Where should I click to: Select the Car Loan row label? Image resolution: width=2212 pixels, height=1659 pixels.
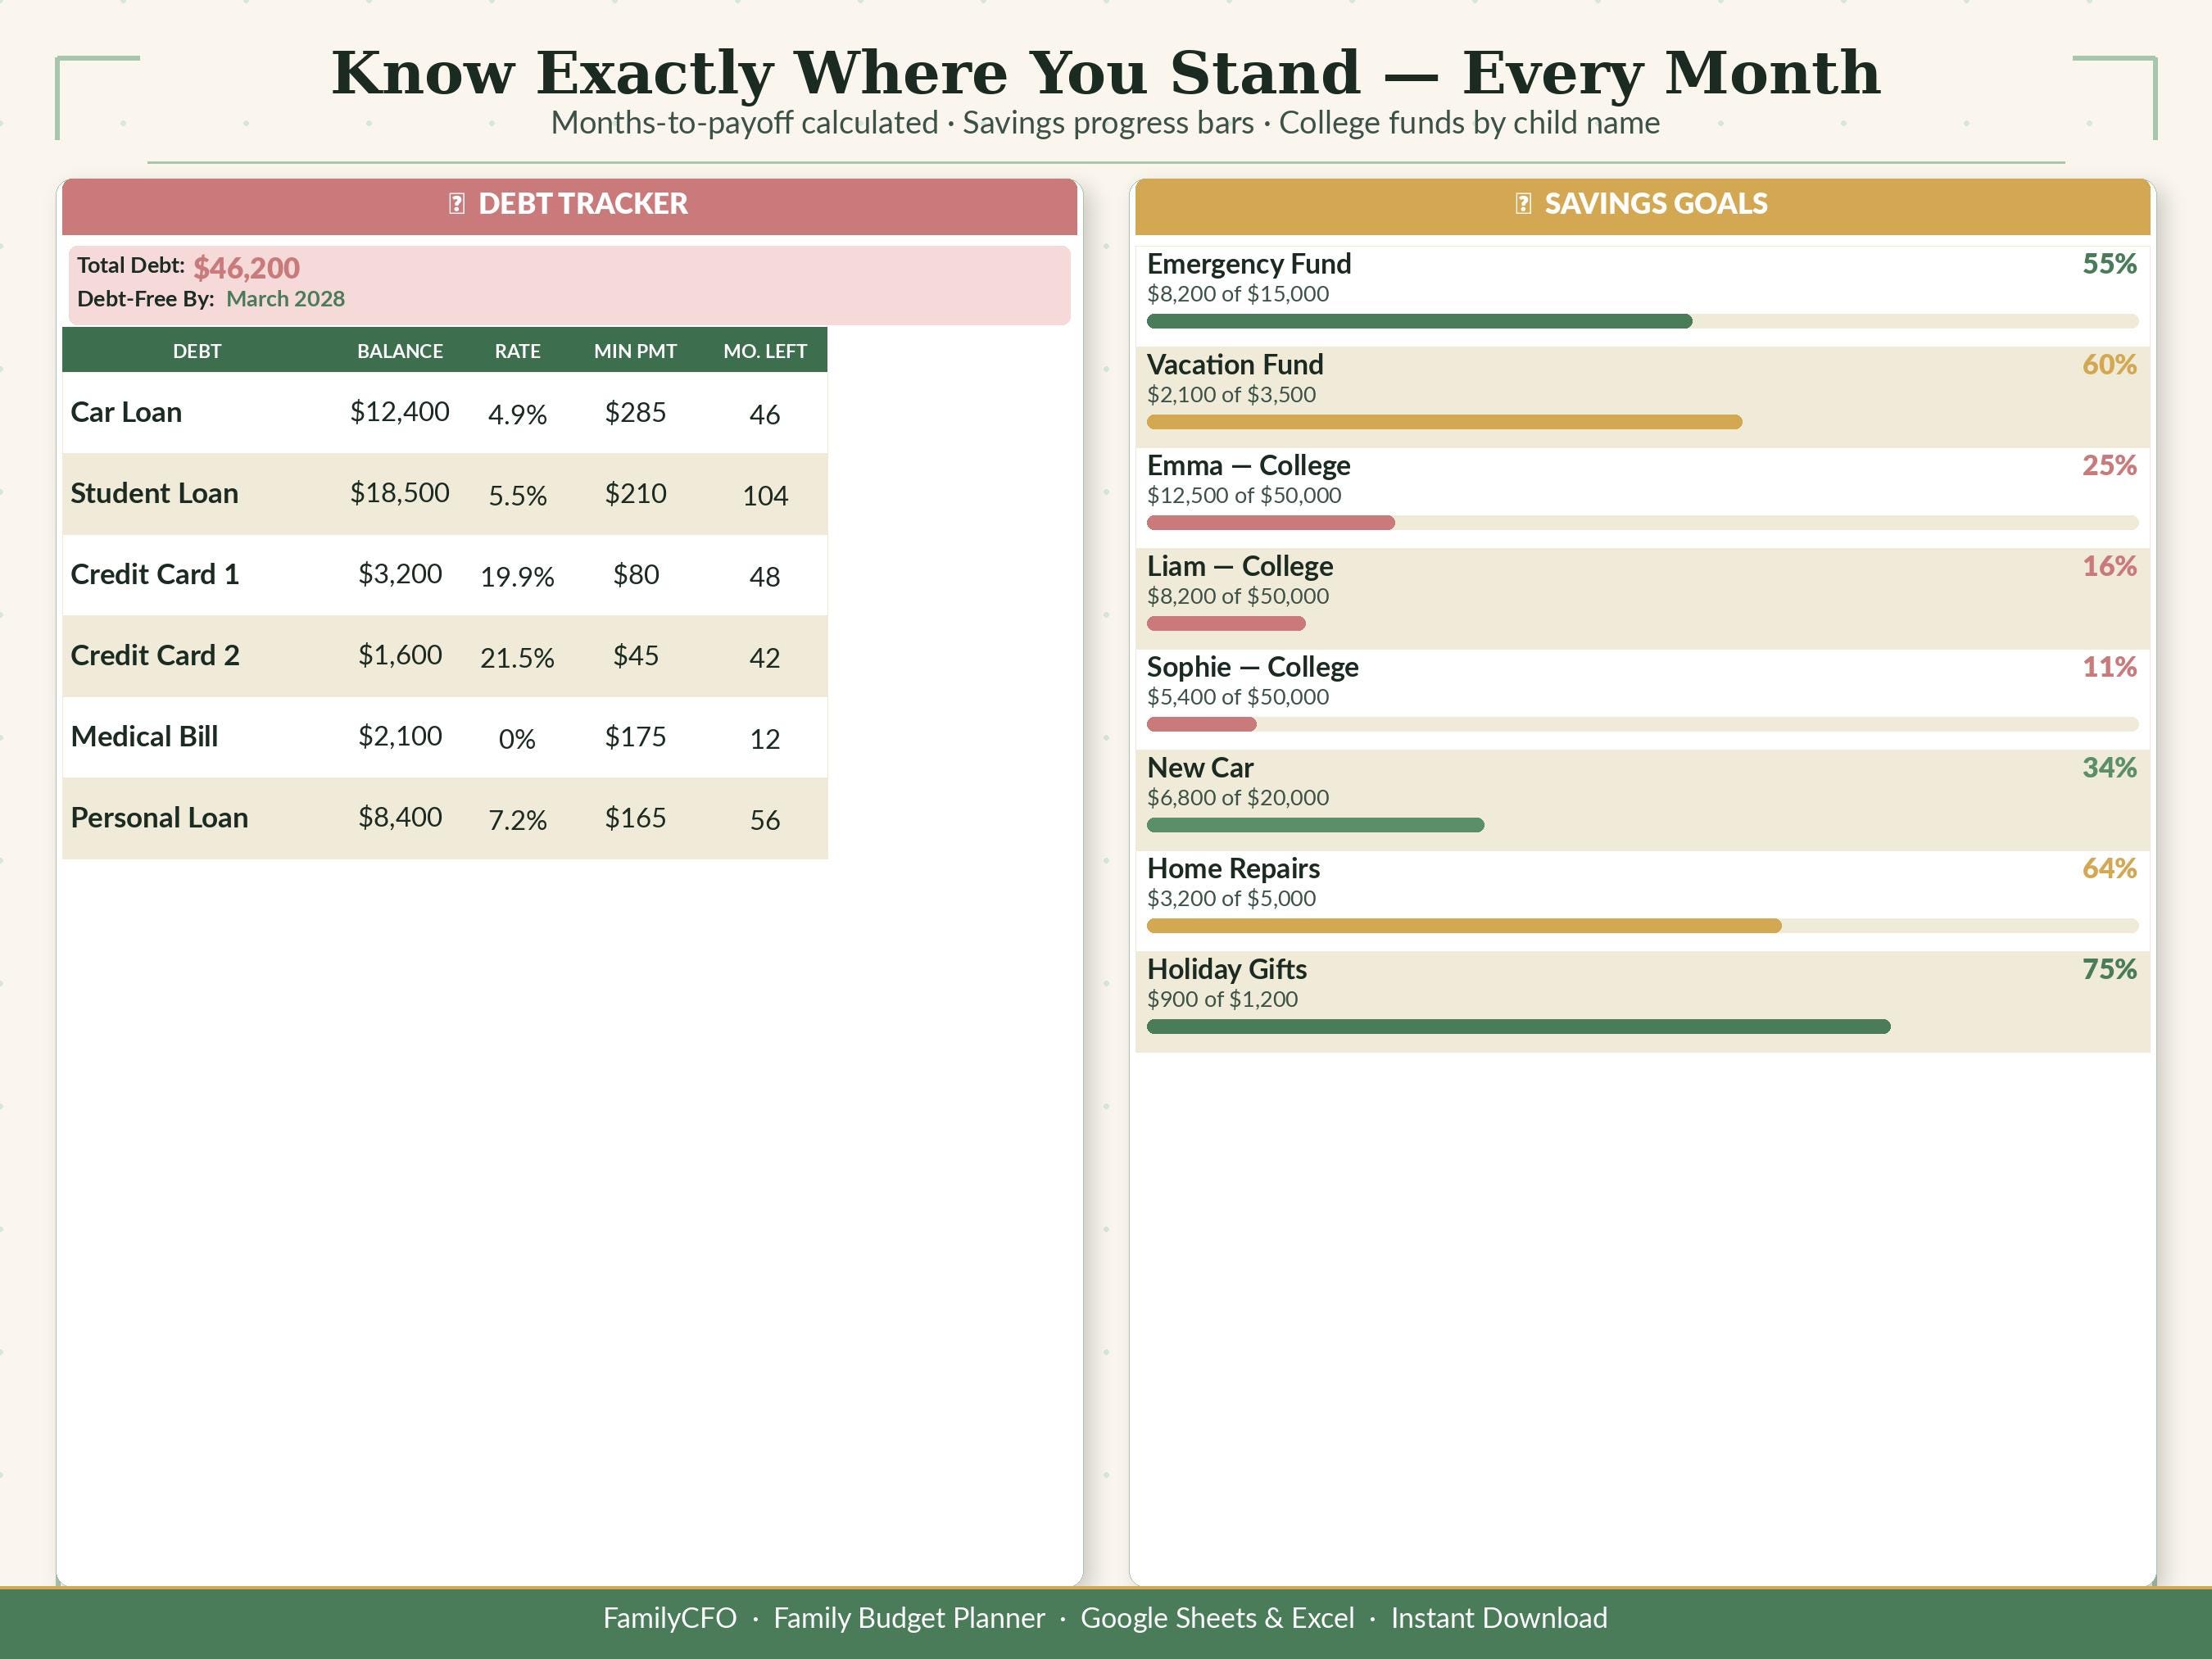click(126, 412)
